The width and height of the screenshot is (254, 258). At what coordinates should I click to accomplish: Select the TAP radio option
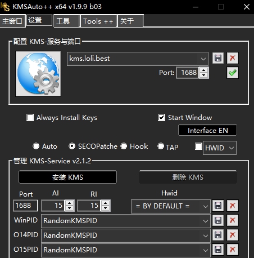coord(161,146)
